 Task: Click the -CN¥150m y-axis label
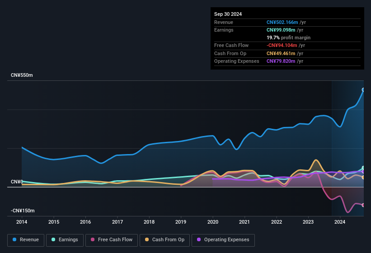coord(23,211)
